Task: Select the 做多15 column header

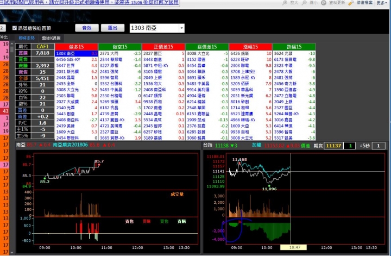Action: [77, 47]
